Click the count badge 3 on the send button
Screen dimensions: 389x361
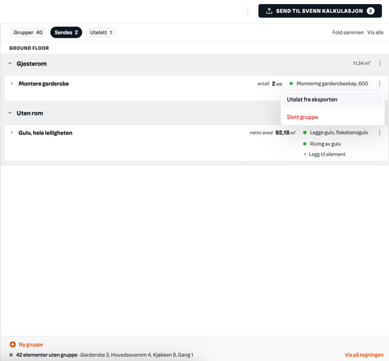click(x=370, y=11)
